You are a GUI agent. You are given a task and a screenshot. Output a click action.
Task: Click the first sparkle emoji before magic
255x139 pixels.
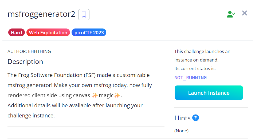click(x=95, y=95)
